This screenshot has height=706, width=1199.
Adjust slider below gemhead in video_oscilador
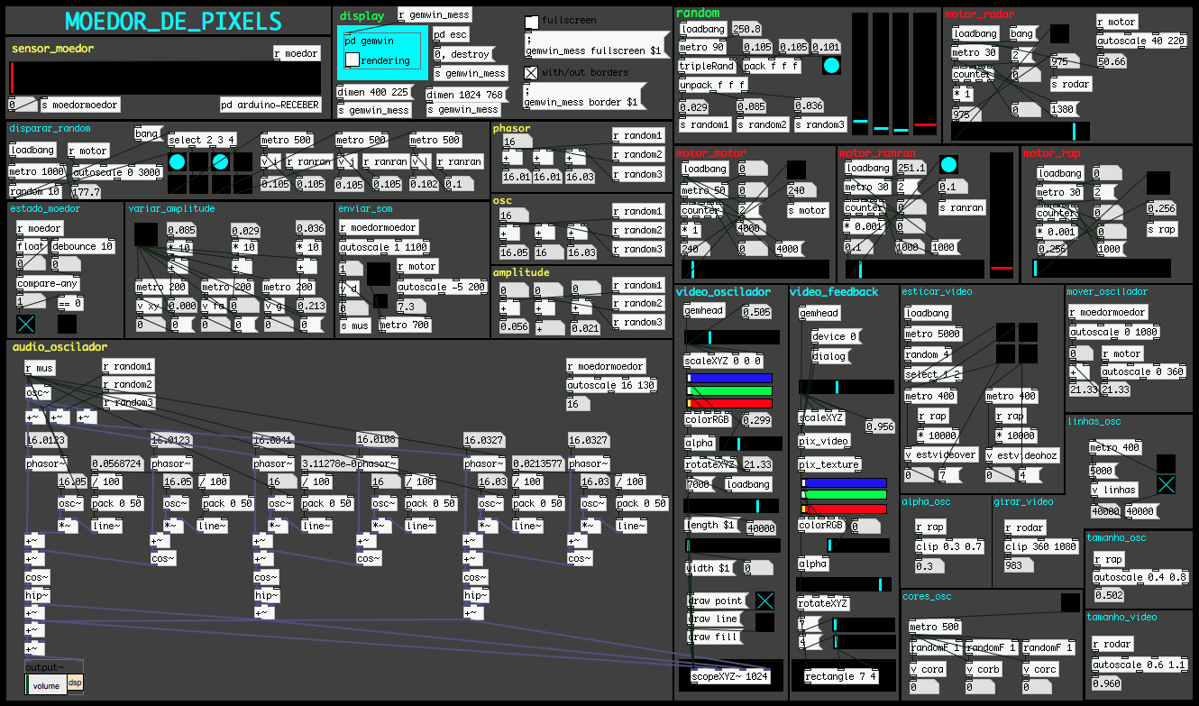coord(732,337)
